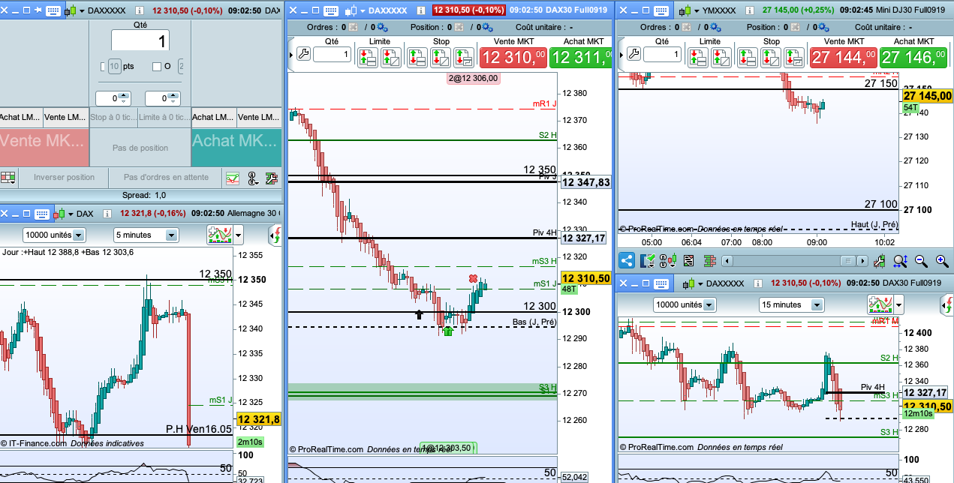
Task: Expand the arrow beside the 5 minutes indicators icon
Action: pyautogui.click(x=239, y=235)
